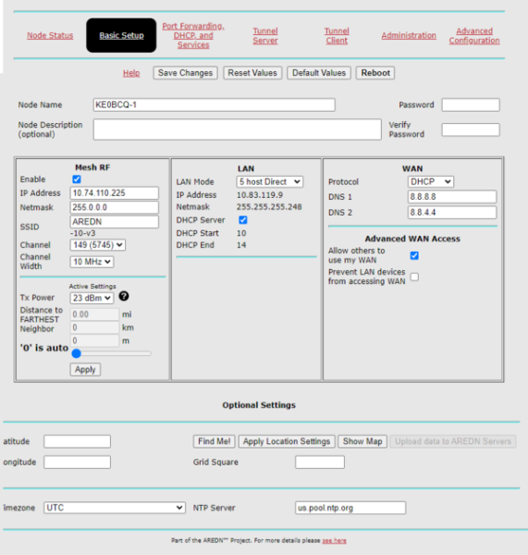Viewport: 528px width, 555px height.
Task: Click the Mesh RF Netmask field
Action: click(x=115, y=207)
